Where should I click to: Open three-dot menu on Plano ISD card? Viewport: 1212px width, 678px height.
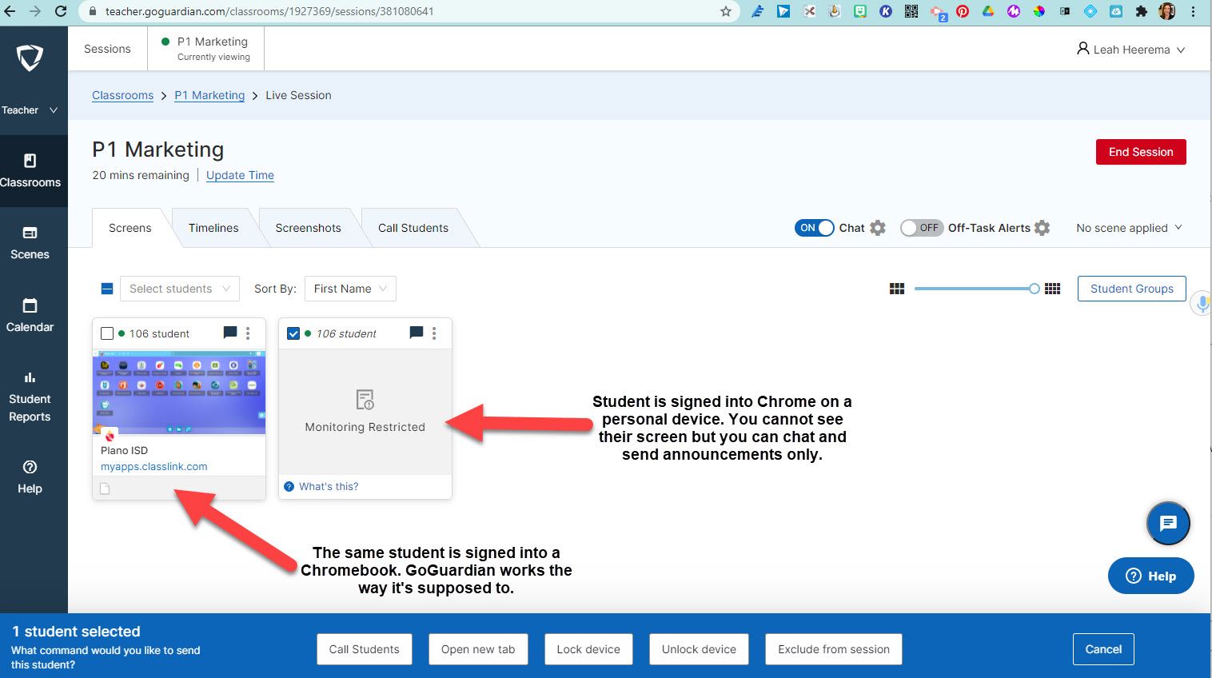(x=248, y=333)
